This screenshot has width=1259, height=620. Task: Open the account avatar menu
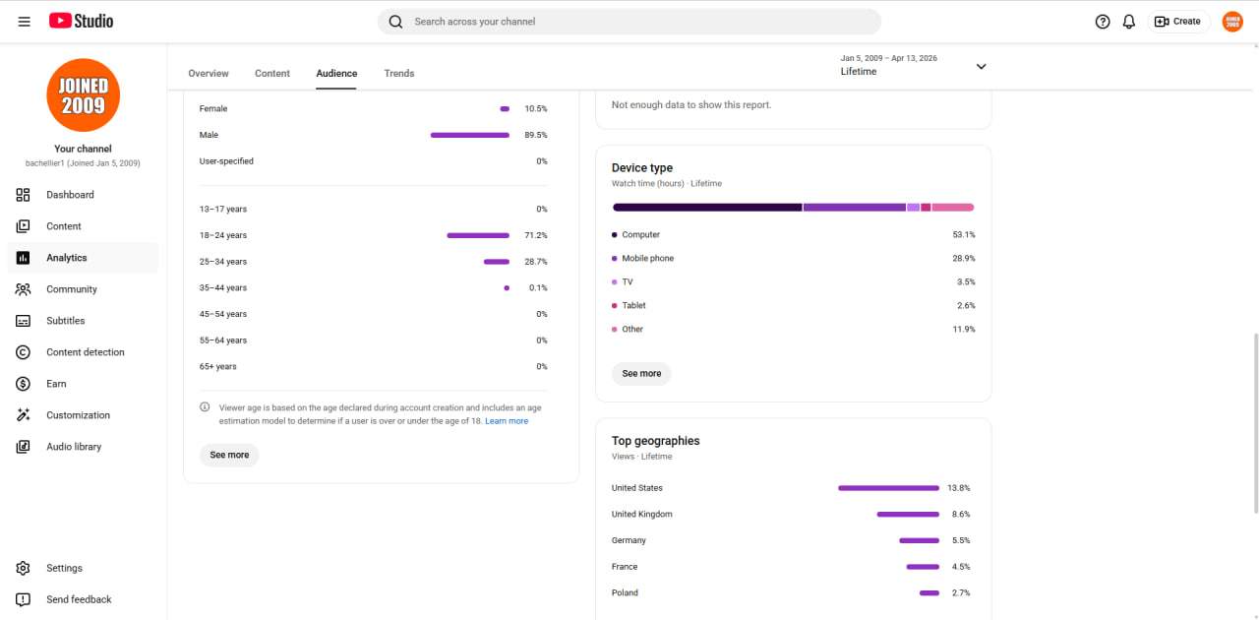[1232, 22]
